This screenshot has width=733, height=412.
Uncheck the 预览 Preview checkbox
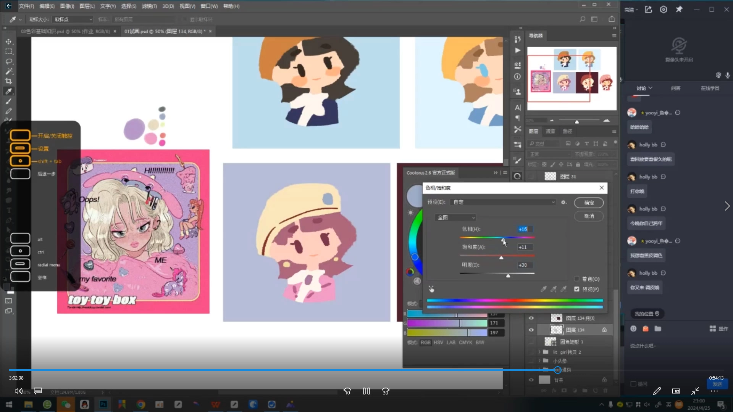click(577, 289)
